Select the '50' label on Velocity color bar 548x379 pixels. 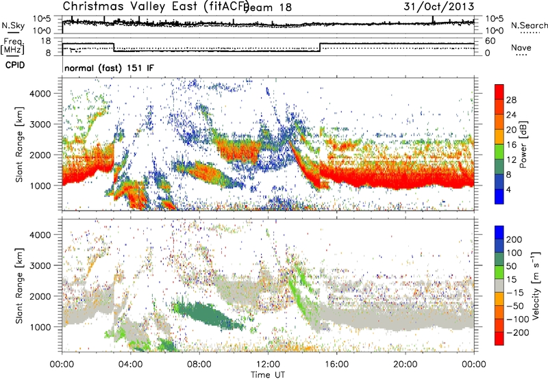pos(511,266)
